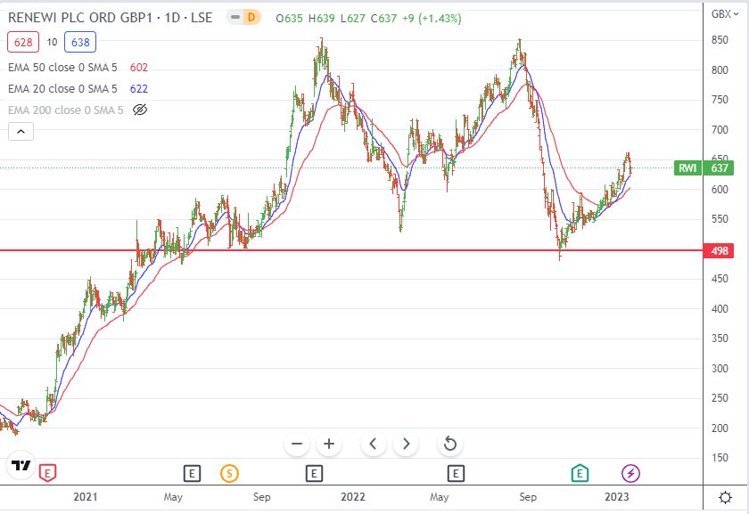This screenshot has height=514, width=749.
Task: Zoom out the chart with minus button
Action: [x=297, y=444]
